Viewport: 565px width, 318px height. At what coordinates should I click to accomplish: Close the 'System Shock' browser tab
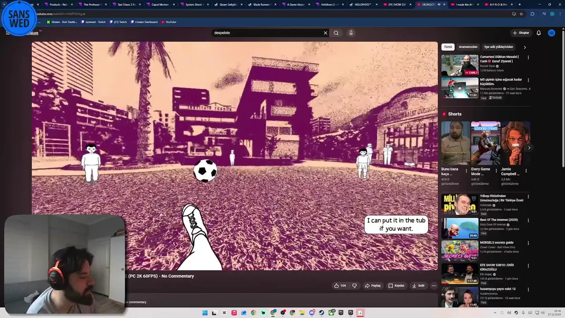(x=207, y=4)
